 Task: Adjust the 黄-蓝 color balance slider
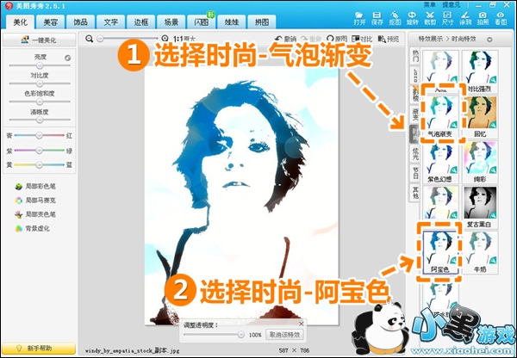(40, 164)
